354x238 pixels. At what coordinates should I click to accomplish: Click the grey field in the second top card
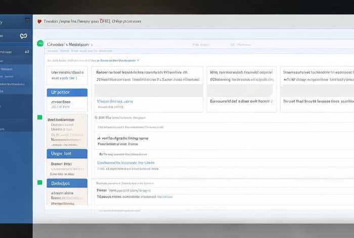(240, 91)
